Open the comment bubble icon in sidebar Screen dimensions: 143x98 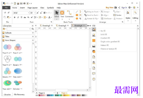point(94,74)
